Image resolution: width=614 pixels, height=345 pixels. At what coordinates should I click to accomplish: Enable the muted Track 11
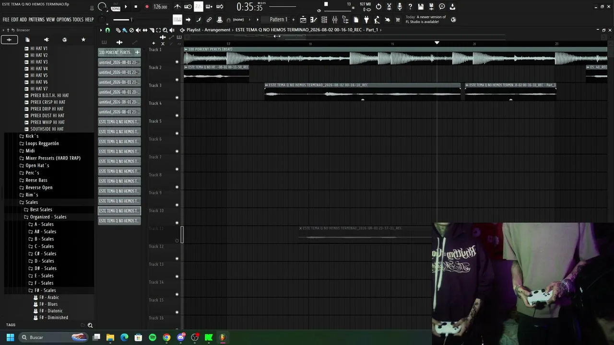pos(177,241)
